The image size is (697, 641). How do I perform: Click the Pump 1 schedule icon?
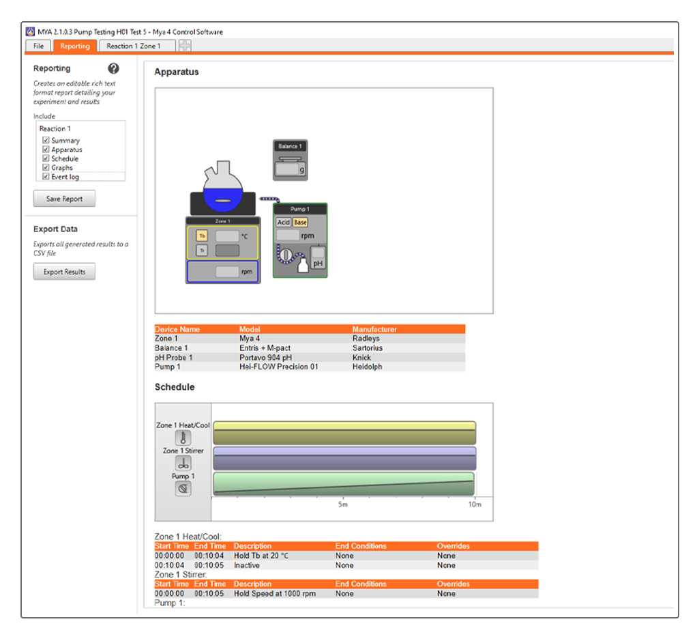tap(183, 489)
